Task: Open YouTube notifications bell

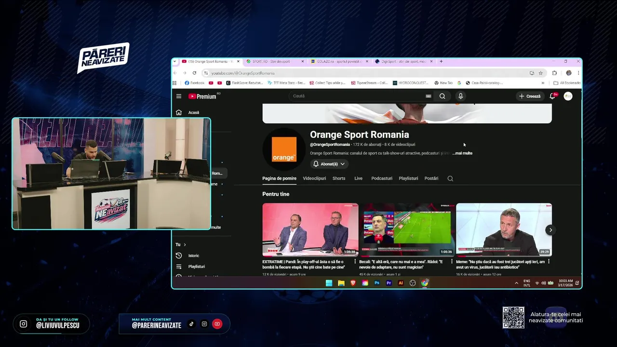Action: [553, 96]
